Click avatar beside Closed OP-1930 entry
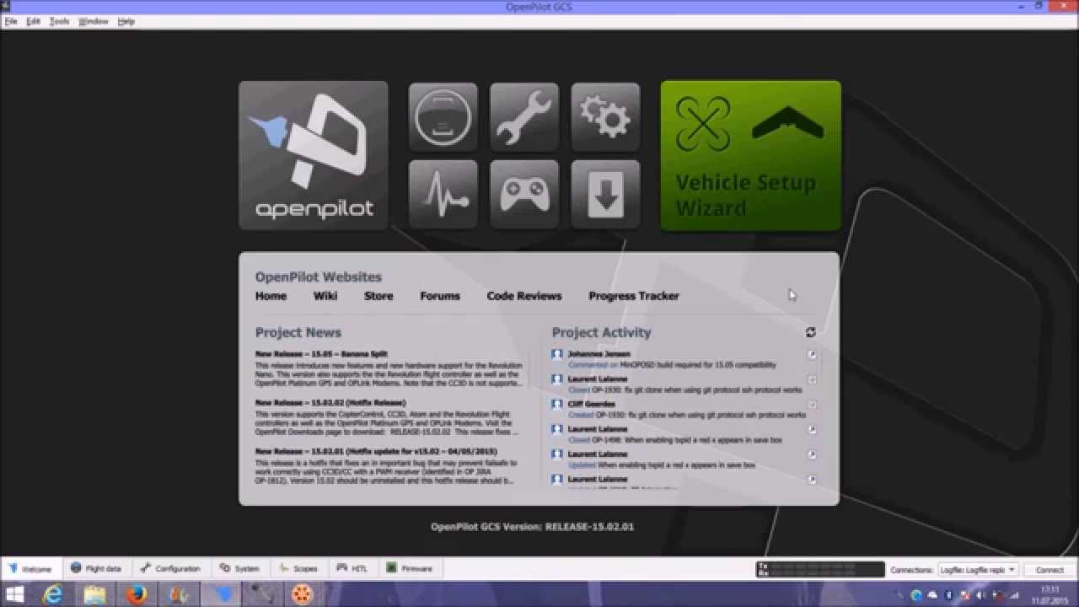 coord(557,379)
